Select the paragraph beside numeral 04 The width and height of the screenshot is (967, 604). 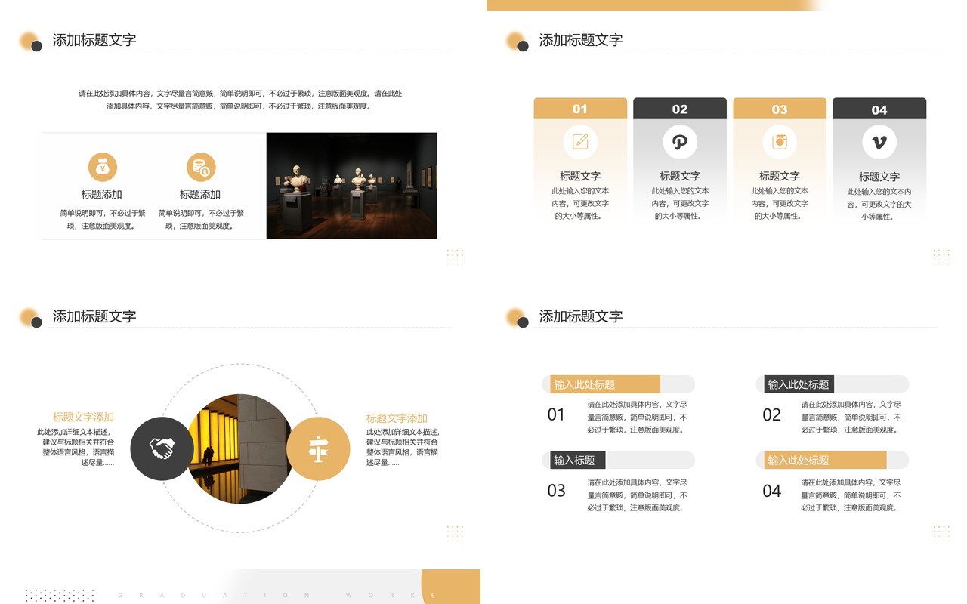851,495
